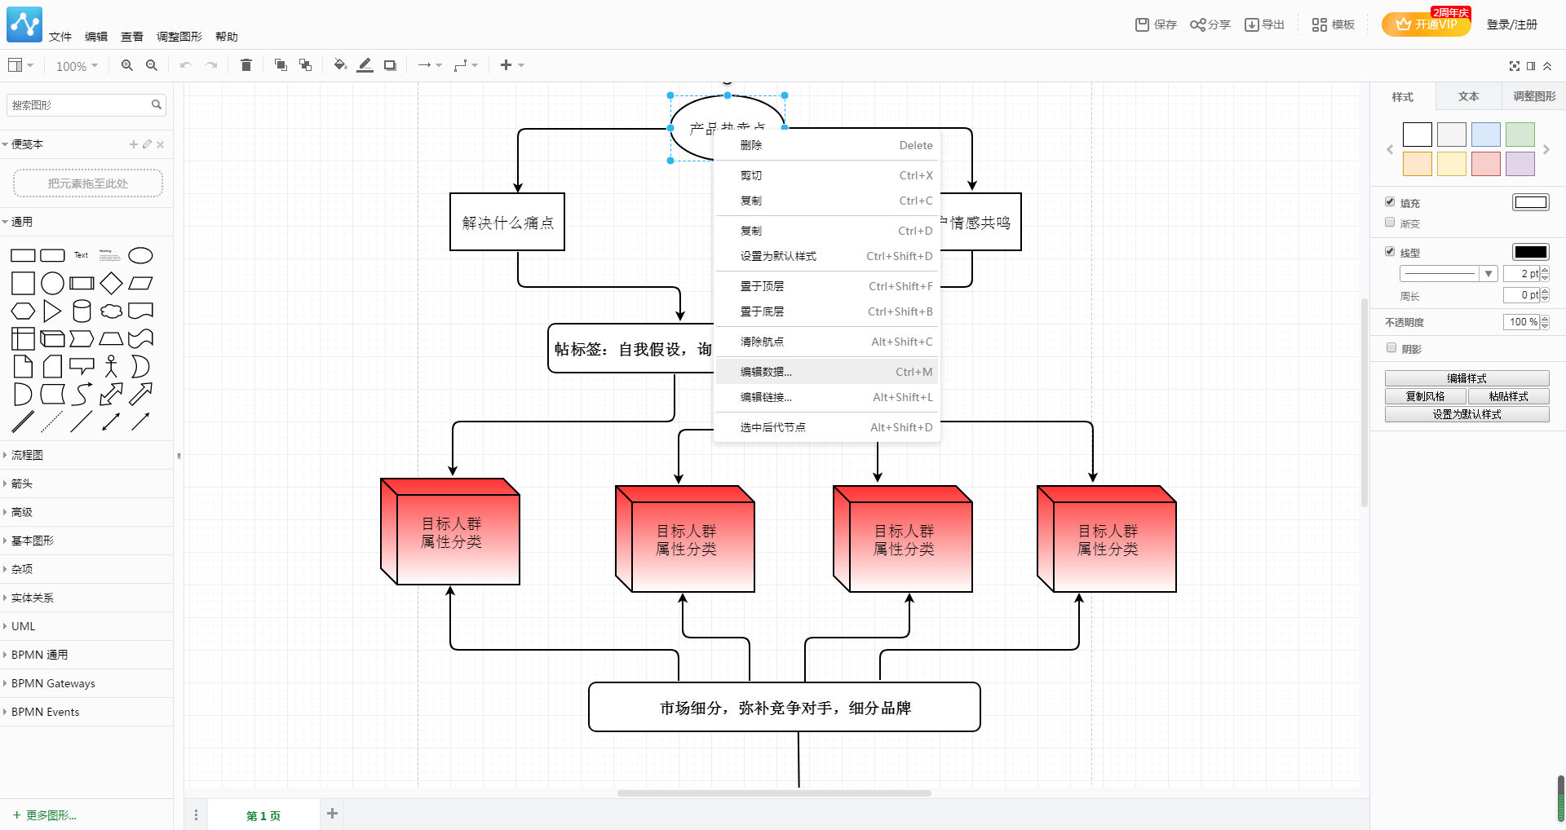Image resolution: width=1566 pixels, height=830 pixels.
Task: Open the waypoint connector style dropdown
Action: tap(466, 65)
